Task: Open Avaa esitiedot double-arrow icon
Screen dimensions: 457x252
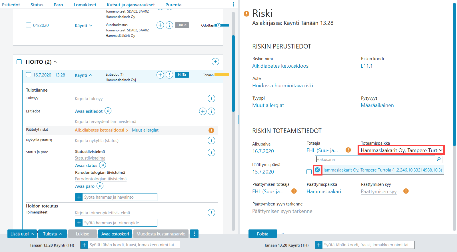Action: tap(108, 111)
